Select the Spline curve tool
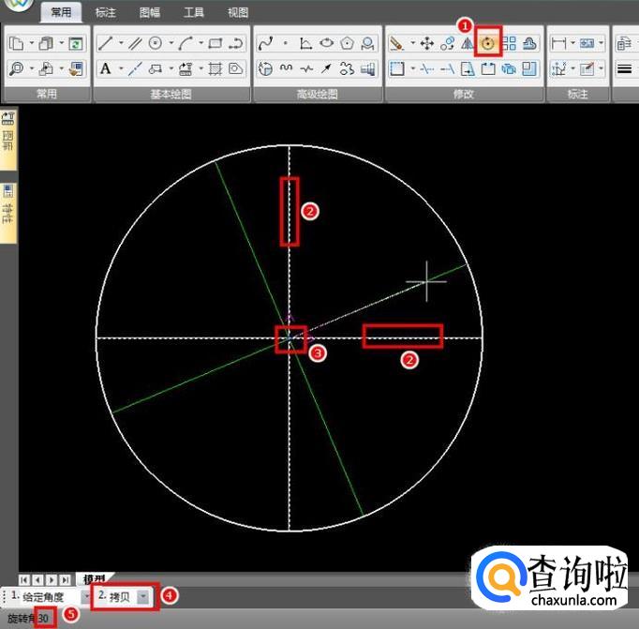 [266, 43]
